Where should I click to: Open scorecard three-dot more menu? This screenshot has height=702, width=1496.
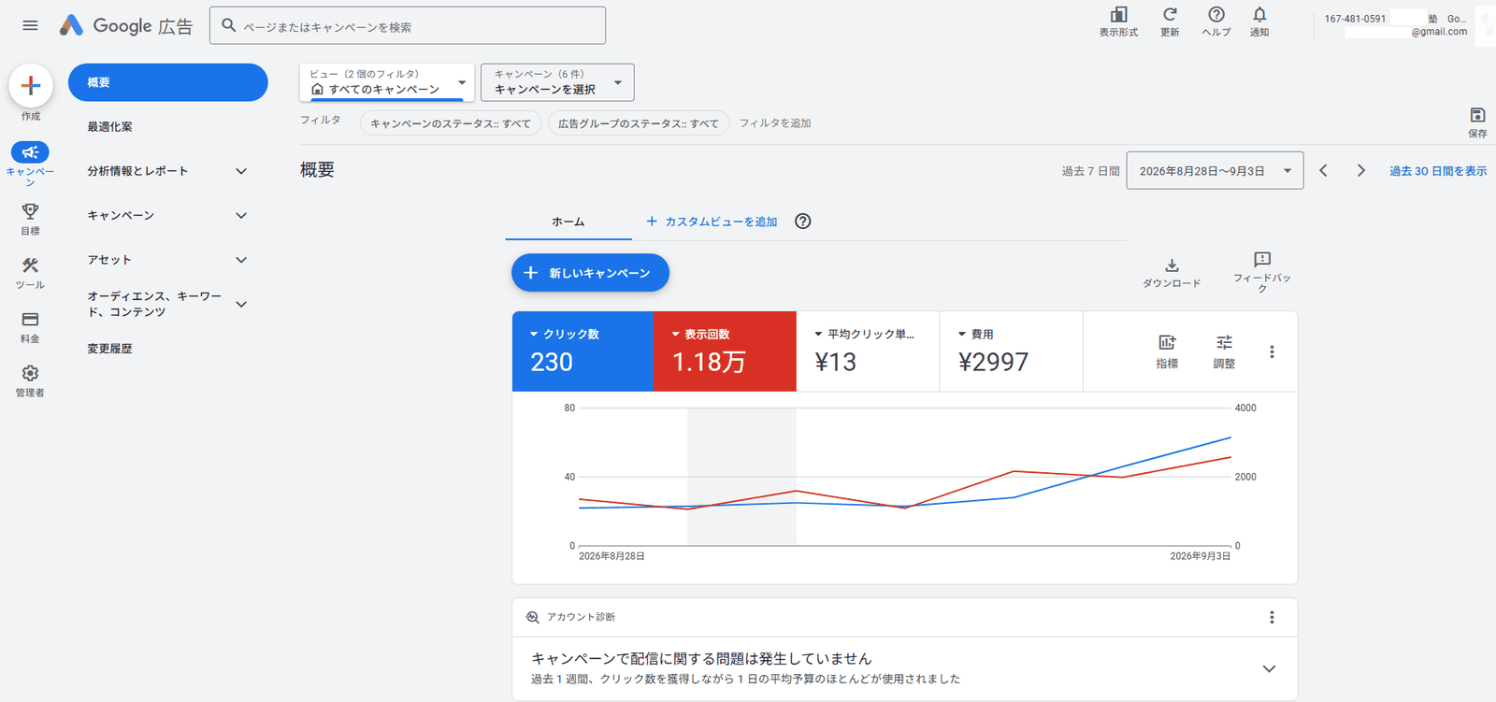1272,351
